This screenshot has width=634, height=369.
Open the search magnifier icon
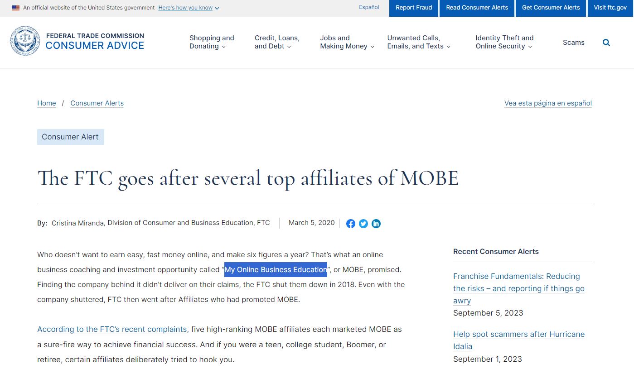606,43
